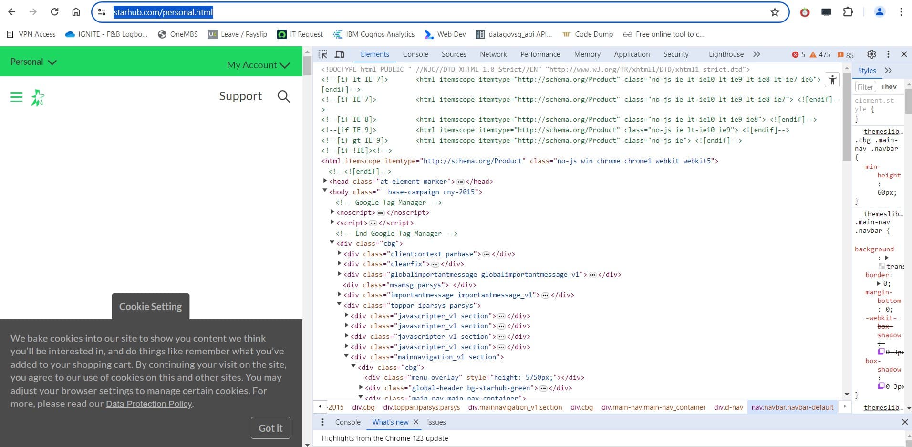Open the Extensions puzzle icon
The width and height of the screenshot is (912, 447).
(848, 12)
